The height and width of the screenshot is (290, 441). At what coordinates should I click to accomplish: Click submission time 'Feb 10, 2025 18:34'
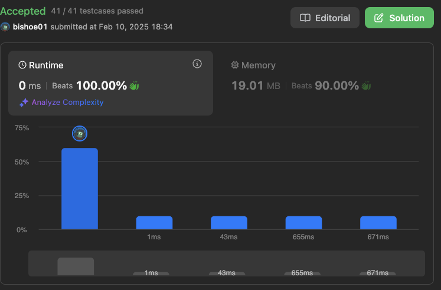click(x=136, y=27)
